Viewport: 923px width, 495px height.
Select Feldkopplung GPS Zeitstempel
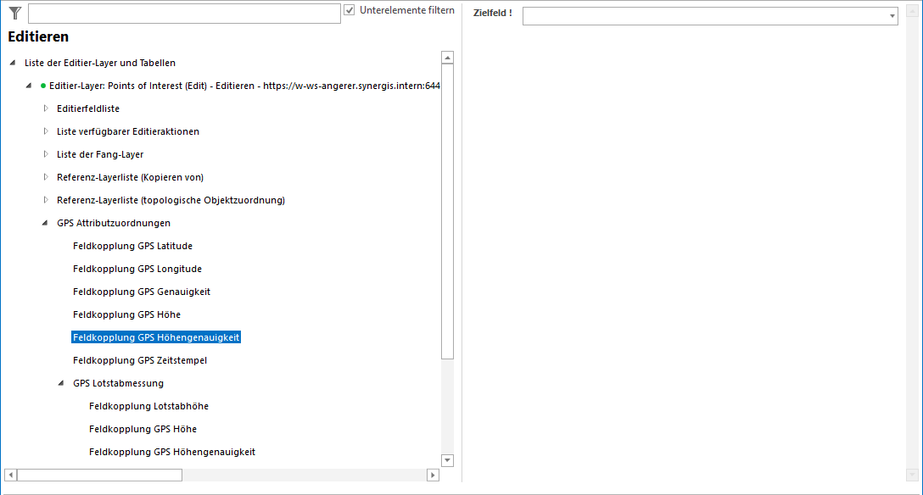(140, 360)
